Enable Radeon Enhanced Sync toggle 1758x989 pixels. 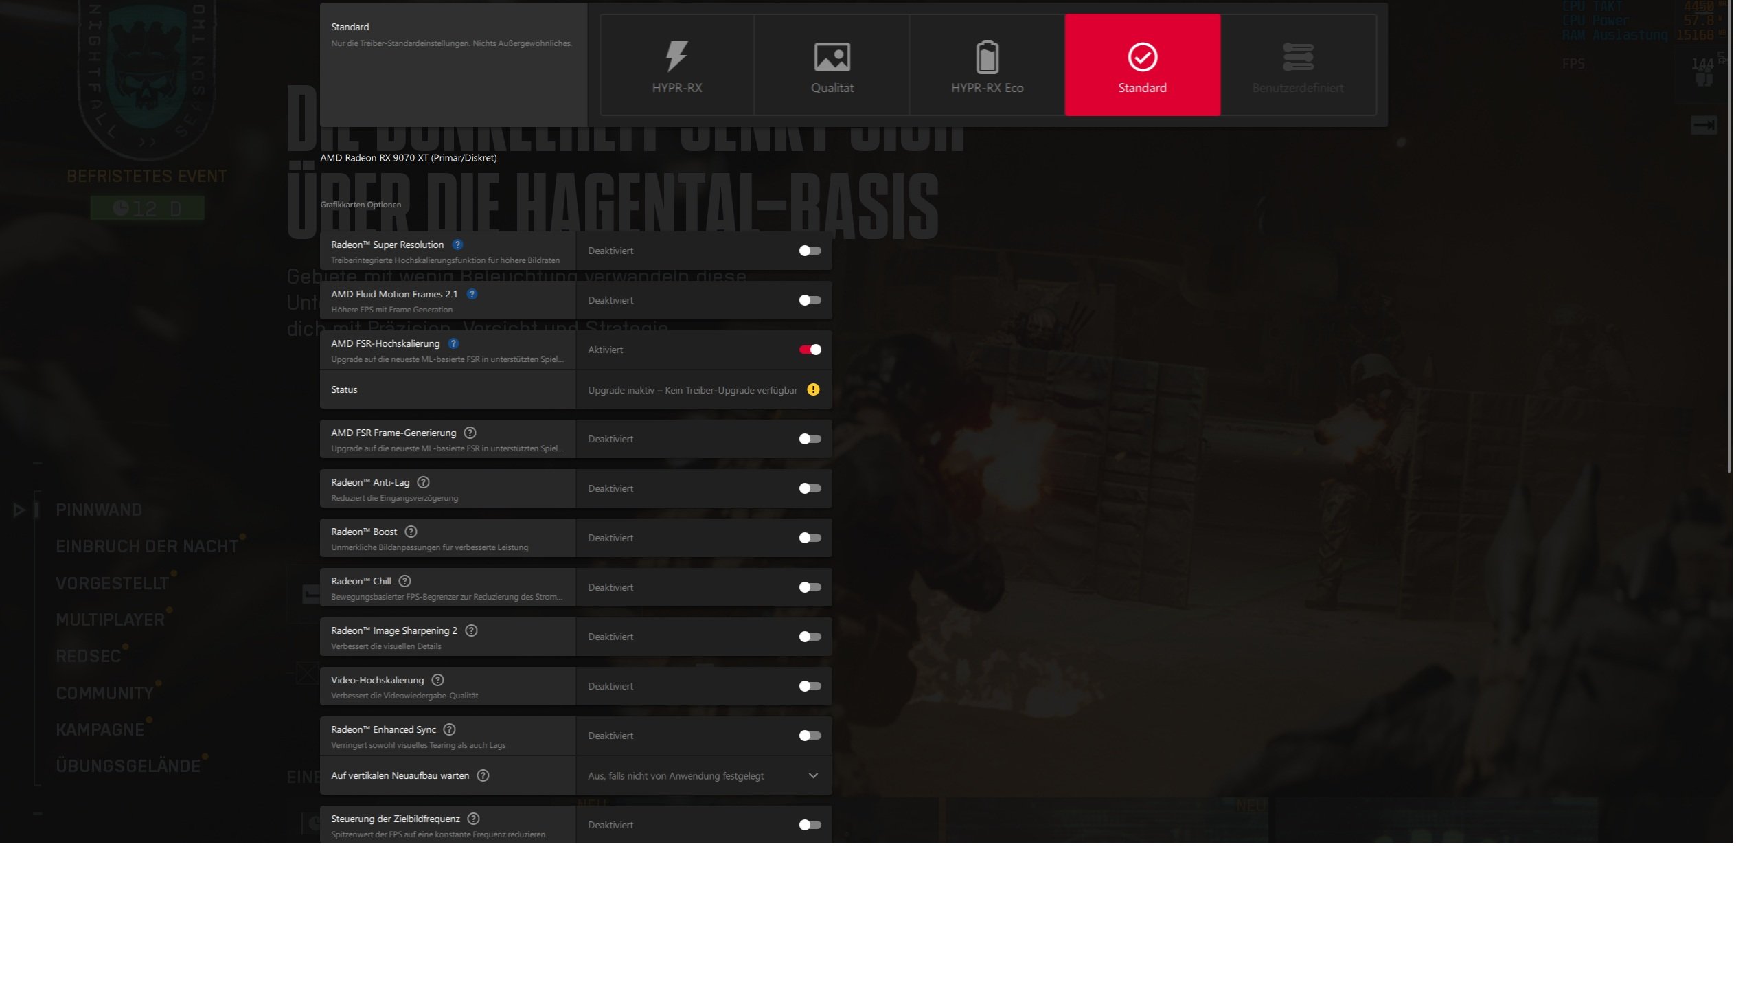pos(810,736)
